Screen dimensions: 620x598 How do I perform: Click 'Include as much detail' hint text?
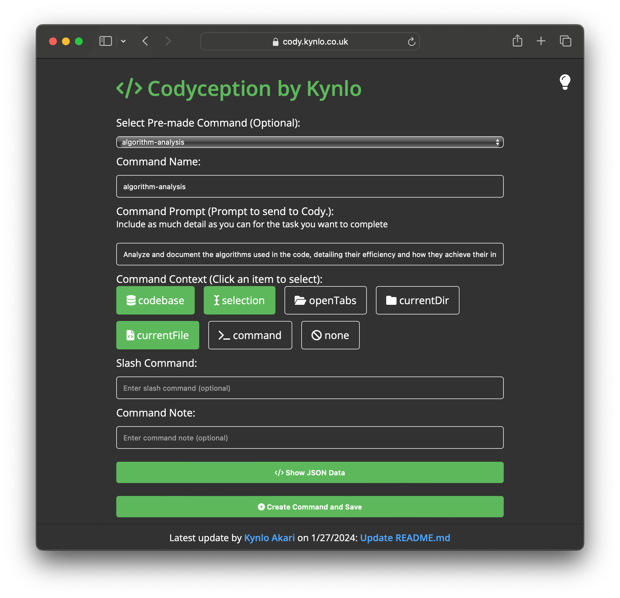(x=252, y=224)
